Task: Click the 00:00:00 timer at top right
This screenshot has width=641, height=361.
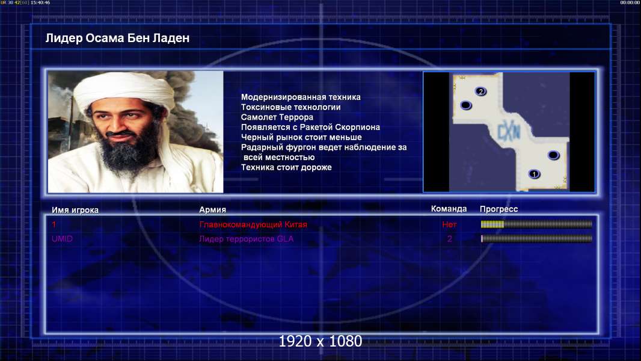Action: tap(630, 2)
